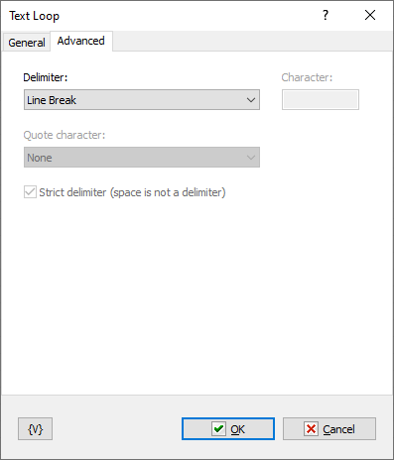Switch to the General tab
The width and height of the screenshot is (394, 460).
pos(27,43)
